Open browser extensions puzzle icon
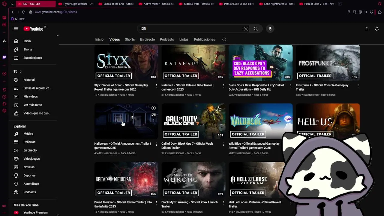The width and height of the screenshot is (384, 216). pos(379,12)
